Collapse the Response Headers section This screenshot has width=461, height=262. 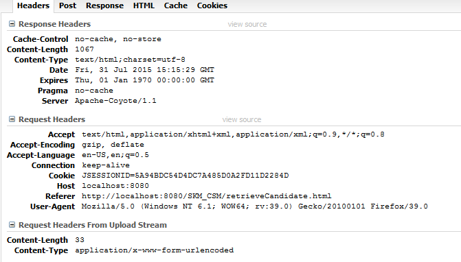[12, 24]
